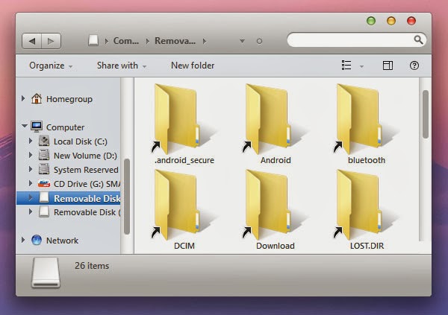Open the view options dropdown arrow
This screenshot has width=448, height=315.
pos(361,67)
